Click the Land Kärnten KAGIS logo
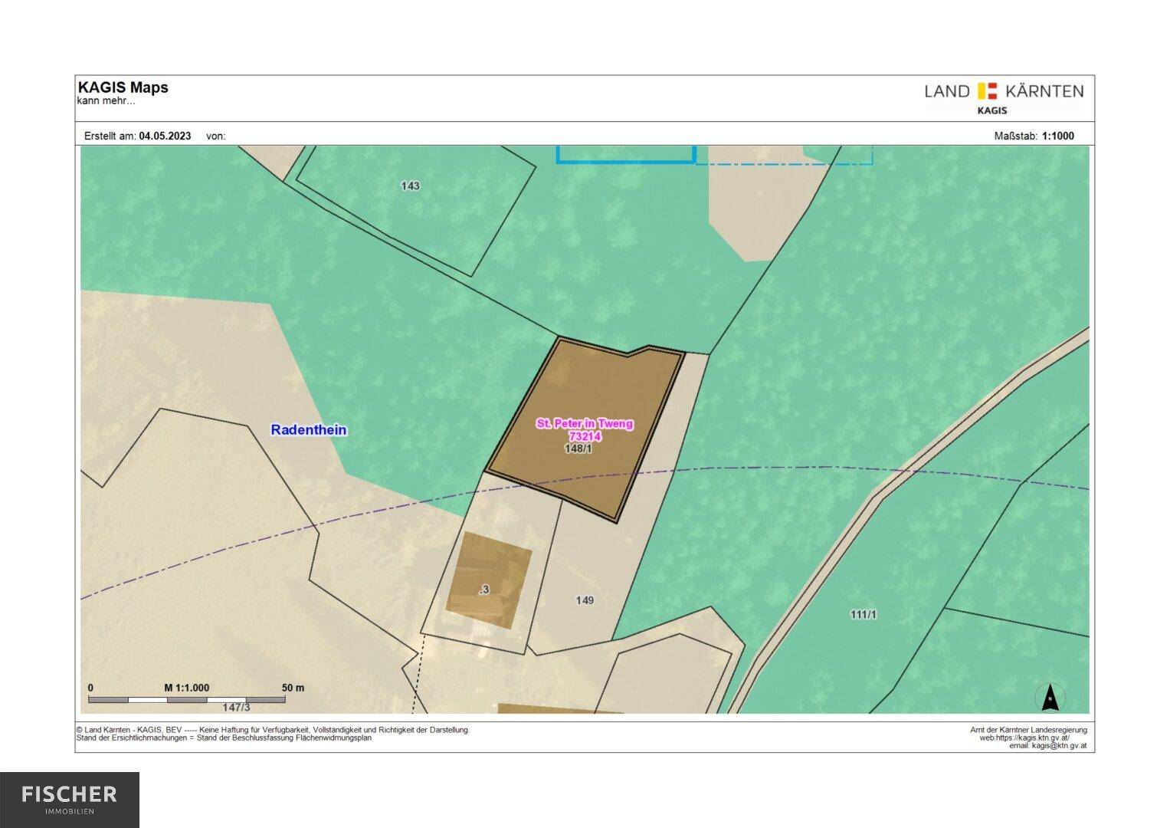Viewport: 1170px width, 828px height. point(1004,98)
